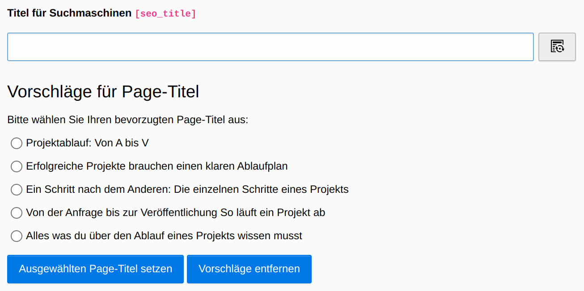Click the pink [seo_title] field name tag

coord(165,14)
